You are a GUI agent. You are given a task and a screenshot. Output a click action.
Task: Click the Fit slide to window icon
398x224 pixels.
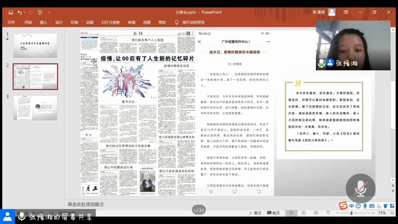tap(392, 213)
